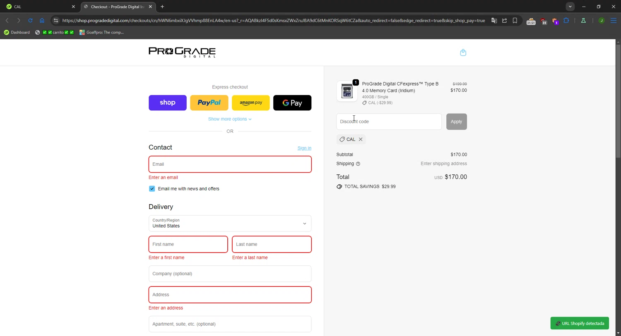Bookmark this checkout page
This screenshot has width=621, height=336.
pyautogui.click(x=515, y=20)
